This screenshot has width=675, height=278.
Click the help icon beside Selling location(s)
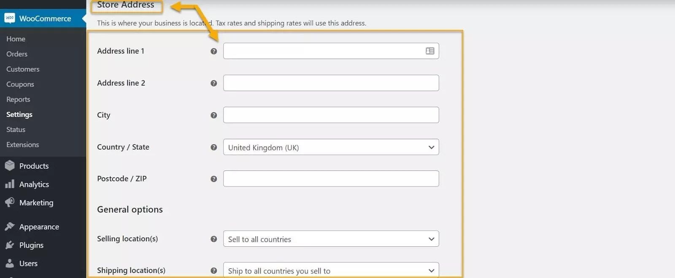(x=214, y=239)
